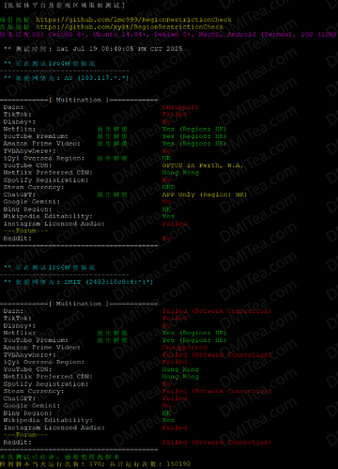Image resolution: width=338 pixels, height=469 pixels.
Task: Click the green 'Yes' beside IPv4 Wikipedia Editability
Action: coord(168,216)
